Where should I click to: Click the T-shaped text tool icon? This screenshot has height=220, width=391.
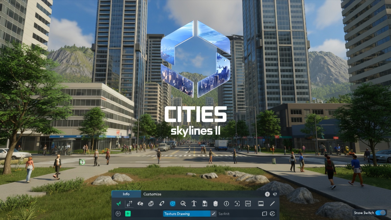[194, 204]
